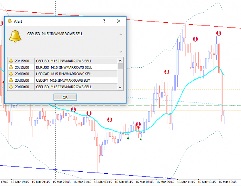Click the green dot marker below 16 Mar 05:45 candles
Image resolution: width=241 pixels, height=186 pixels.
tap(128, 138)
